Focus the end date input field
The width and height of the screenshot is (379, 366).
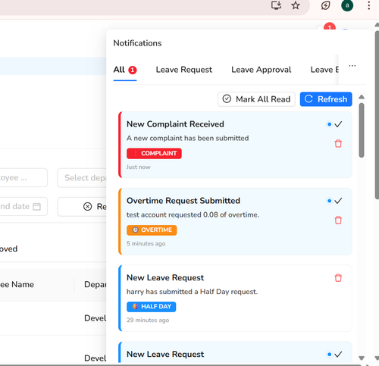tap(23, 206)
